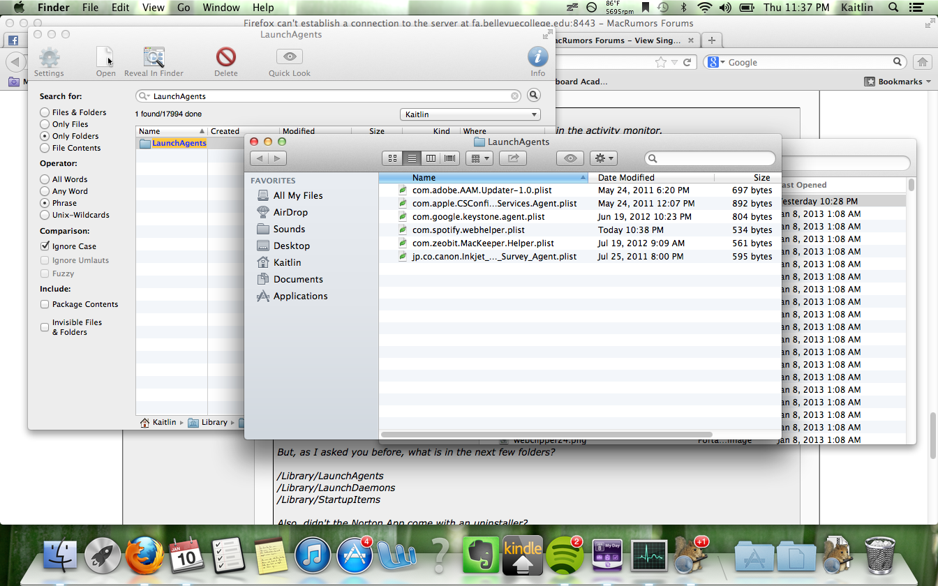Open Evernote from the Dock
This screenshot has height=586, width=938.
(481, 555)
